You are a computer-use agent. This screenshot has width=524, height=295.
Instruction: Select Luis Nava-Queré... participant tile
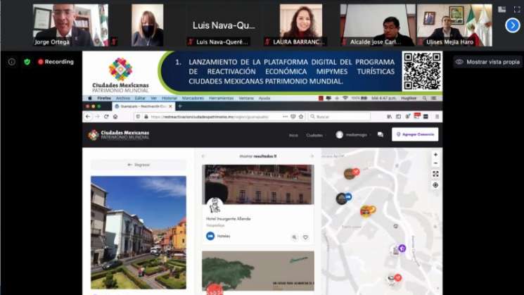tap(222, 25)
